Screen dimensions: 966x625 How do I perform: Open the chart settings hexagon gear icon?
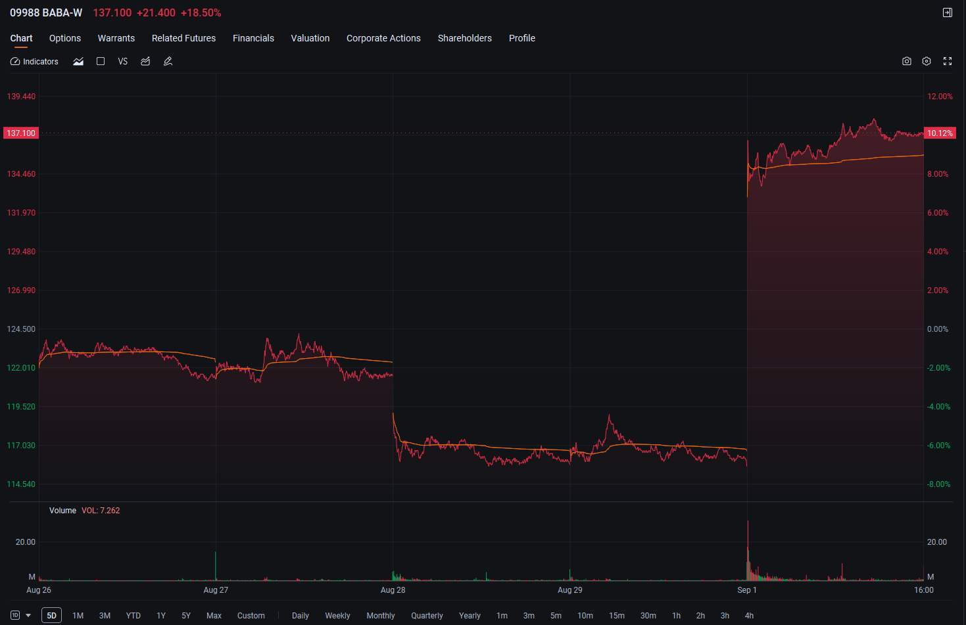(x=927, y=61)
